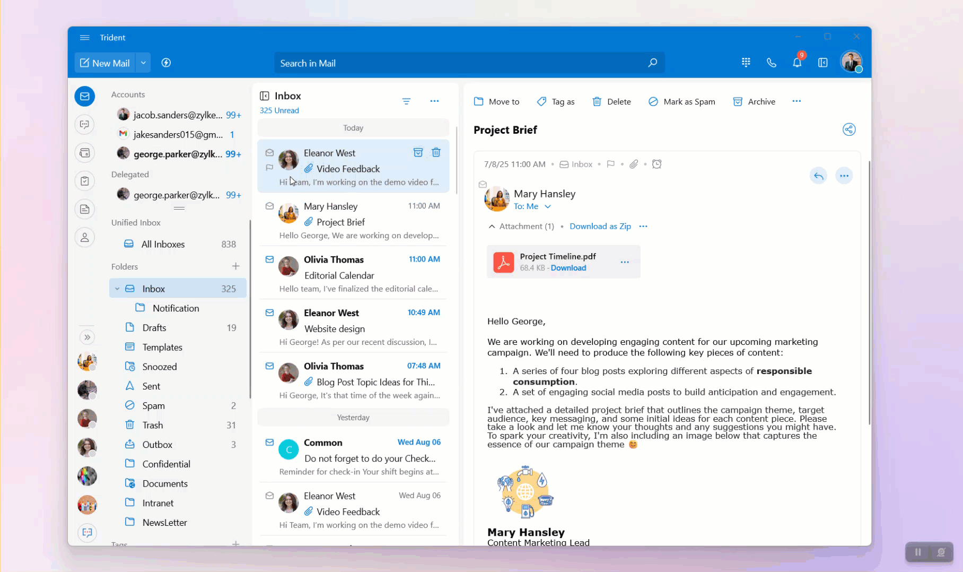The width and height of the screenshot is (963, 572).
Task: Select the jakesanders015 Gmail account
Action: (x=178, y=134)
